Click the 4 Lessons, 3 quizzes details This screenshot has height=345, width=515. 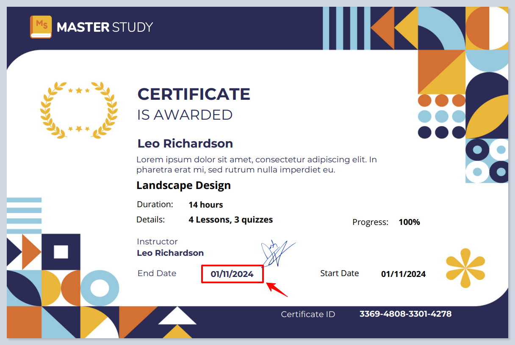[230, 220]
